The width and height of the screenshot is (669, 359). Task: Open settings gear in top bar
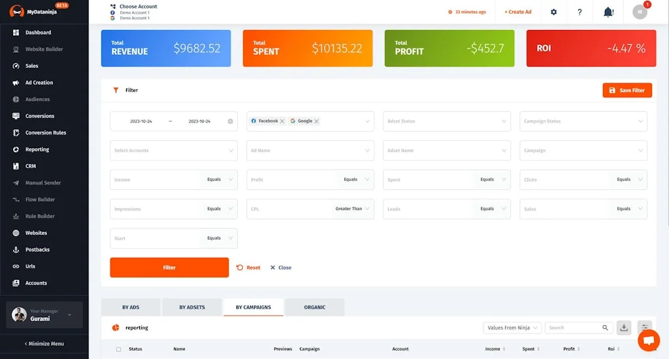tap(553, 12)
